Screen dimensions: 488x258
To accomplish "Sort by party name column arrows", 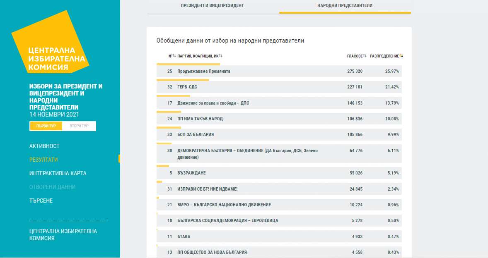I will (221, 56).
